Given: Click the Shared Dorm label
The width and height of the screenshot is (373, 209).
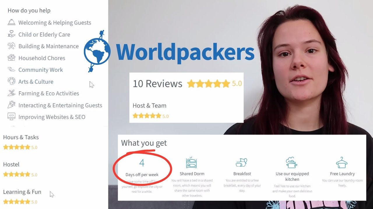Looking at the screenshot, I should click(192, 174).
